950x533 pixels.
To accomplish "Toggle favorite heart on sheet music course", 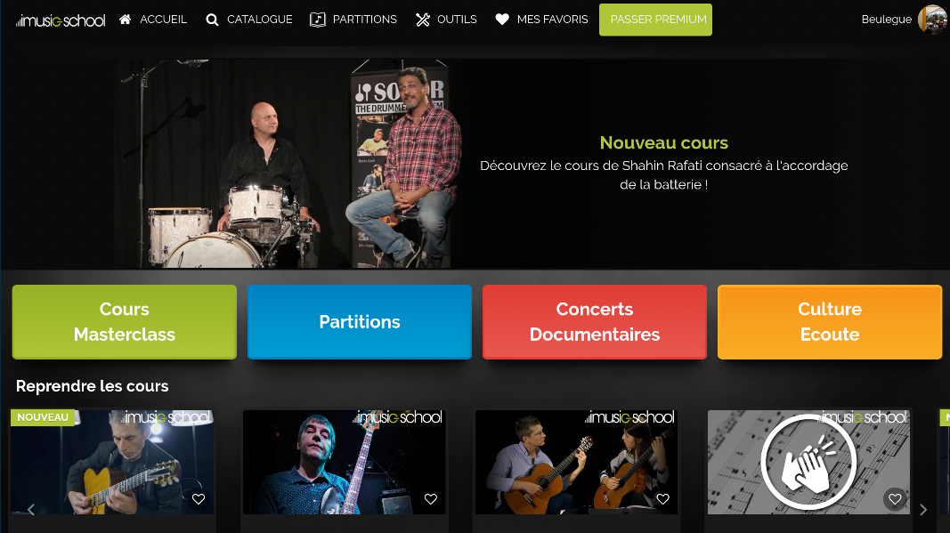I will click(x=895, y=499).
